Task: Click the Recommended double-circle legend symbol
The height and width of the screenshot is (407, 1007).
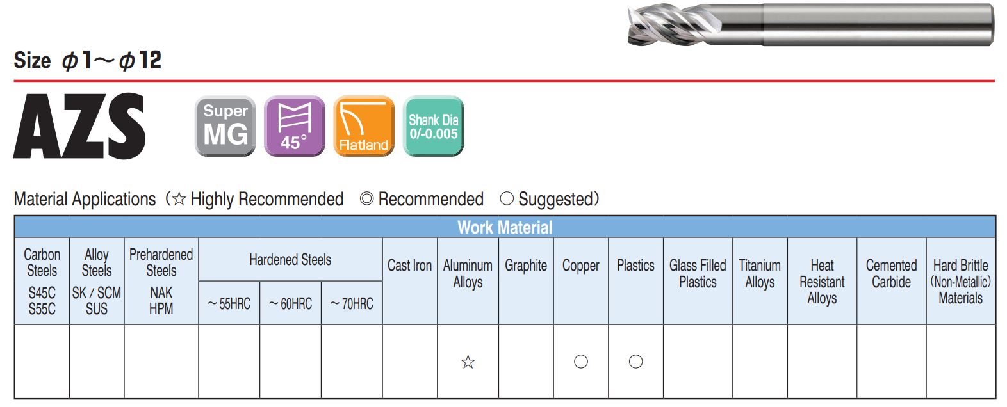Action: click(x=366, y=199)
